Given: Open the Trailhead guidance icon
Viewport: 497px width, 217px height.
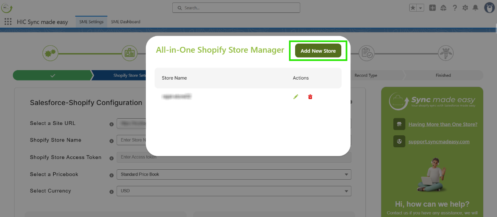Looking at the screenshot, I should (x=443, y=8).
